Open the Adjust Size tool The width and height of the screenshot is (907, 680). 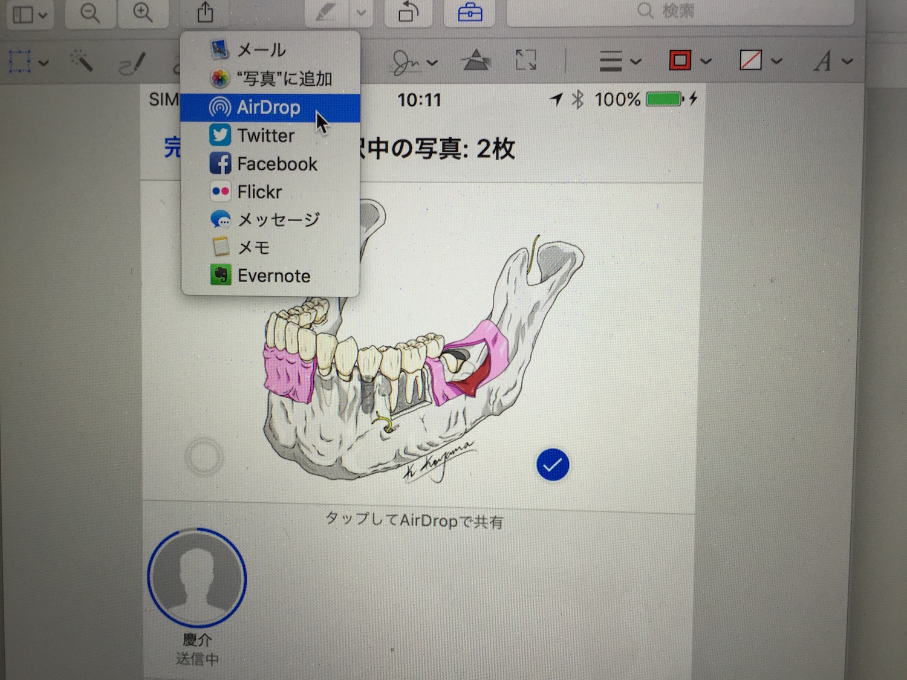[525, 60]
